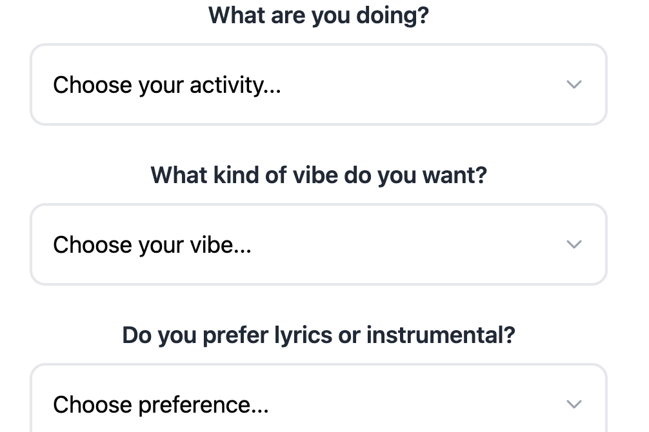Viewport: 649px width, 432px height.
Task: Click the "Do you prefer lyrics" question label
Action: pos(318,335)
